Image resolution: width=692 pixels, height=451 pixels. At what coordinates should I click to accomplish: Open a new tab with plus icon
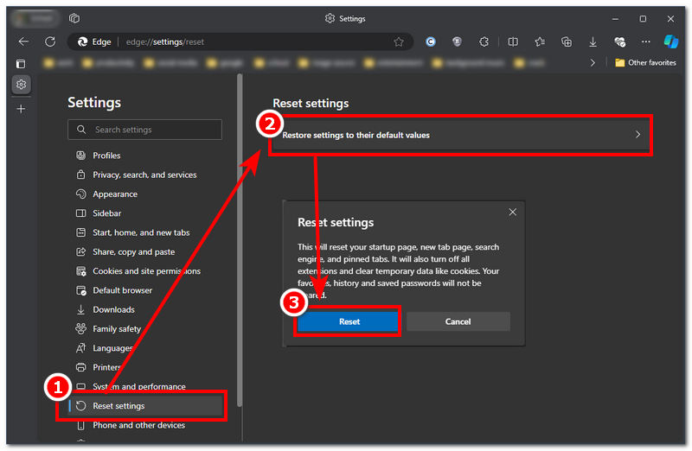[x=22, y=109]
